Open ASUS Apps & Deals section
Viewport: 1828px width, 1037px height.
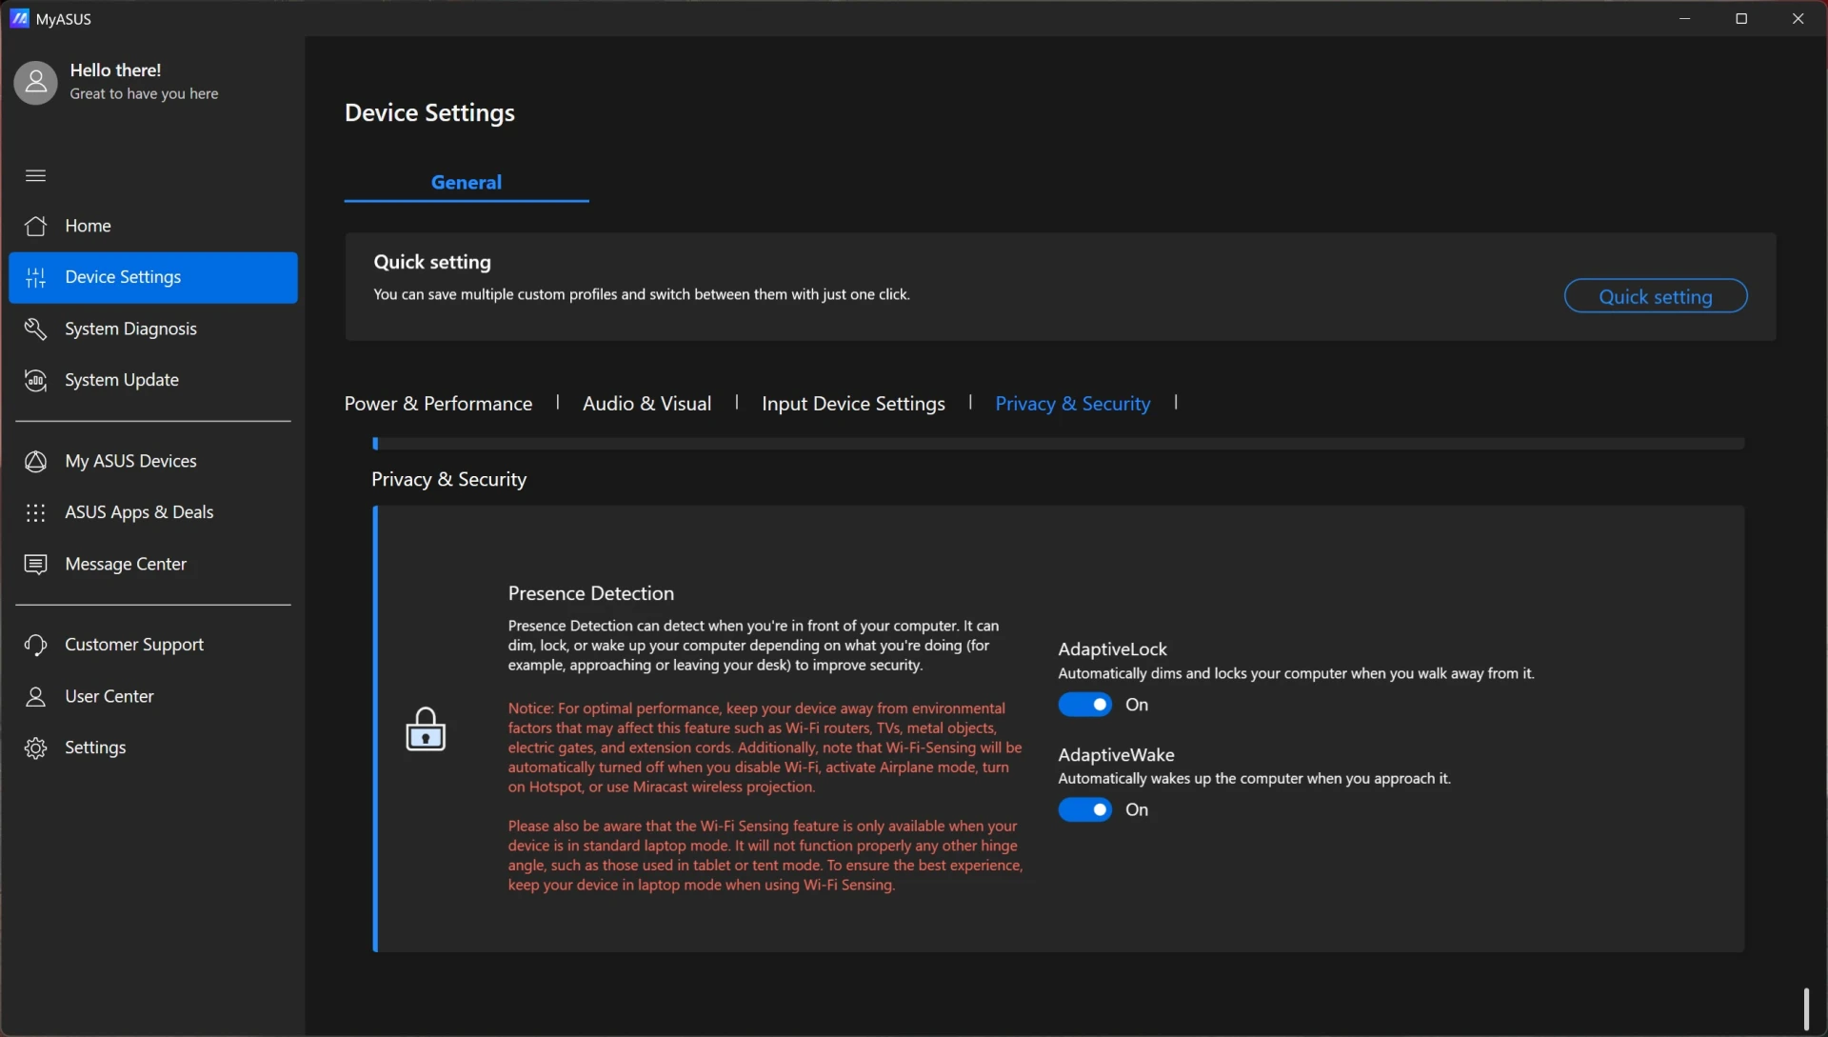(153, 512)
